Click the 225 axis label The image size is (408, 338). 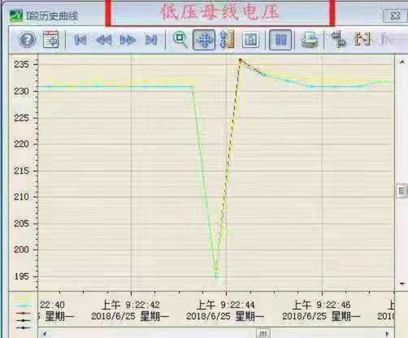coord(21,118)
